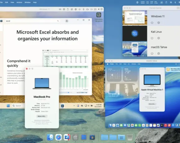The image size is (180, 143).
Task: Click the Microsoft Store icon on Windows taskbar
Action: pyautogui.click(x=62, y=106)
